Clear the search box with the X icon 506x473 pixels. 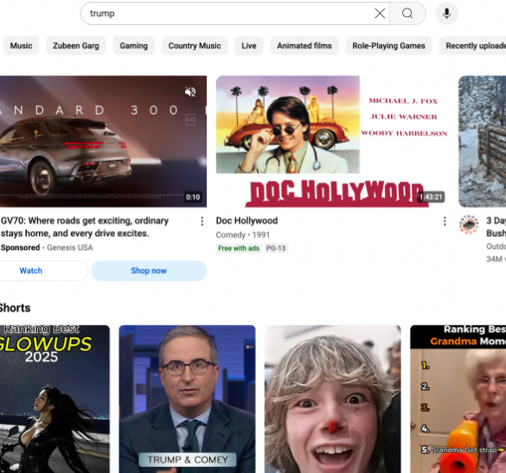tap(380, 13)
